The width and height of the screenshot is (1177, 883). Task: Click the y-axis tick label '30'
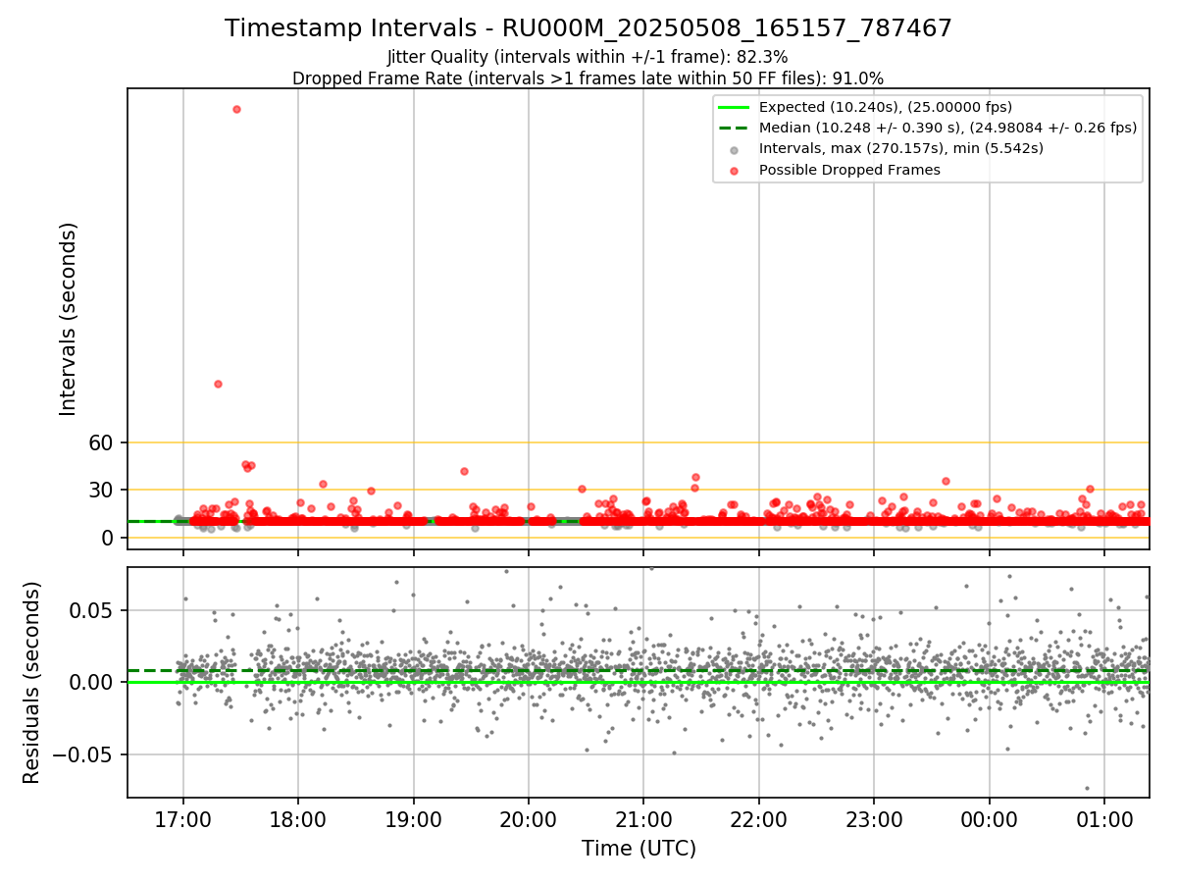[103, 490]
